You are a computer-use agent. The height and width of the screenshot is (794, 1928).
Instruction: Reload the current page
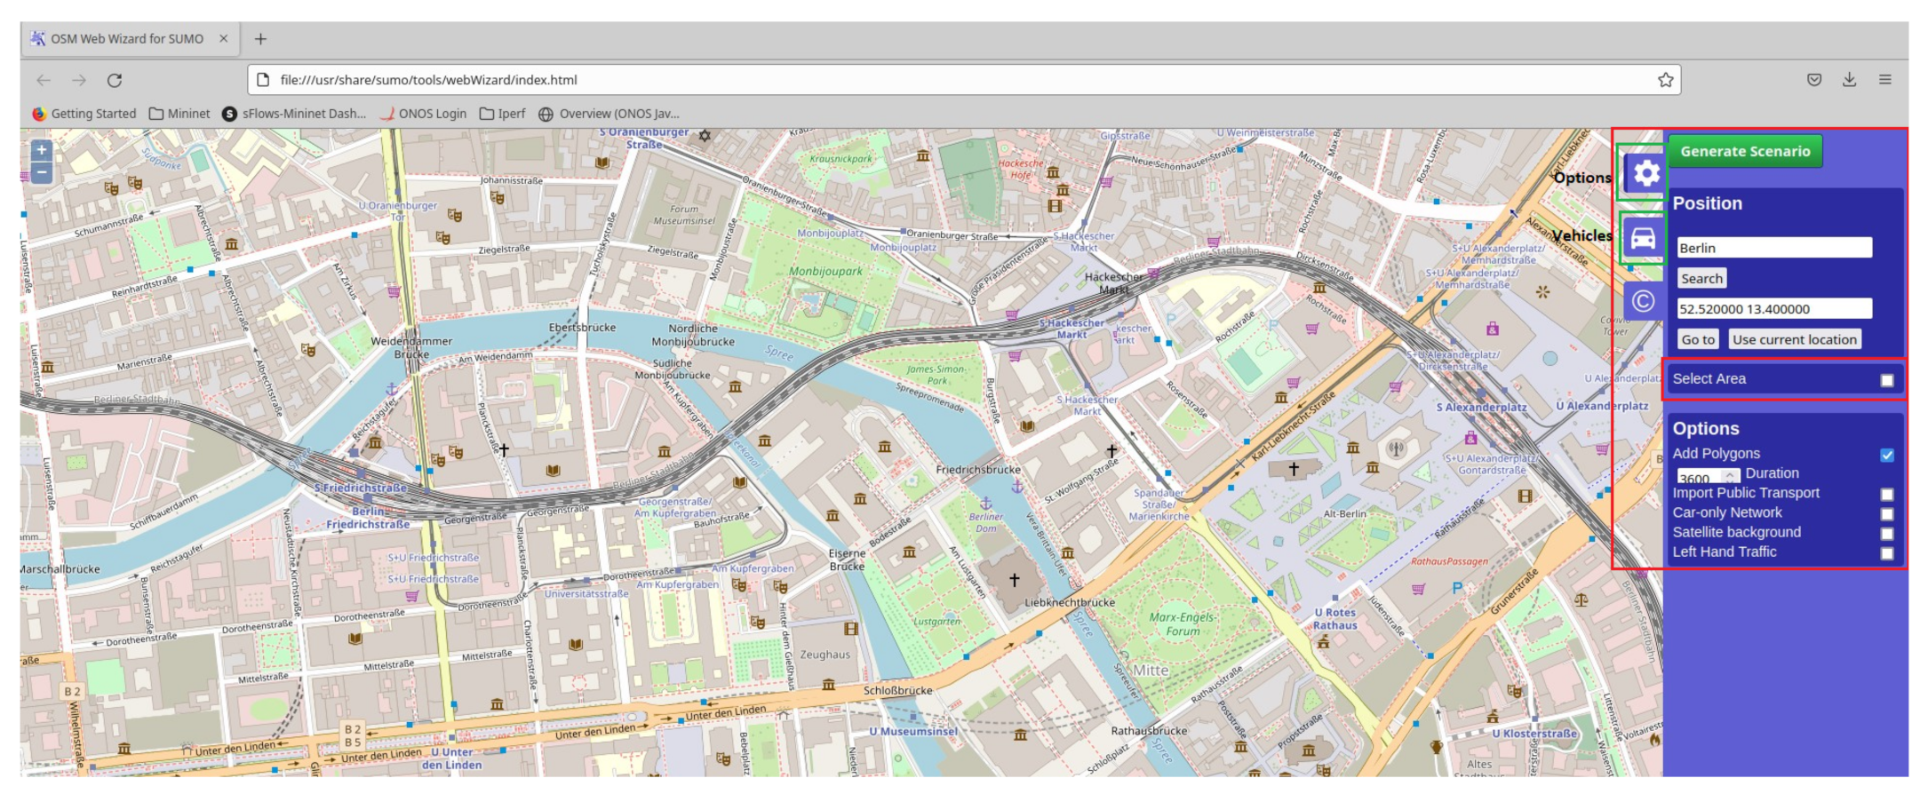(x=115, y=80)
